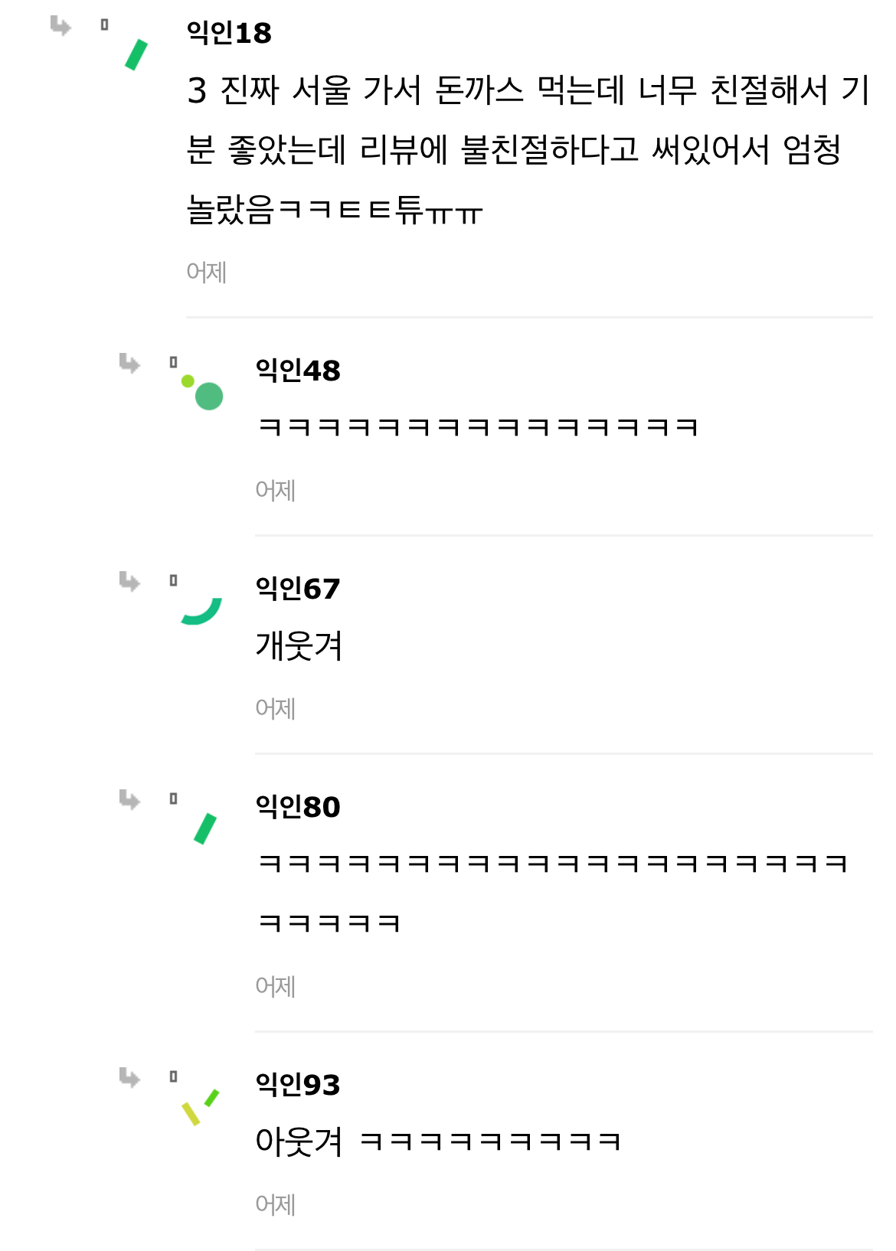The image size is (896, 1251).
Task: Open 익인93's yellow-green dashes avatar
Action: tap(201, 1107)
